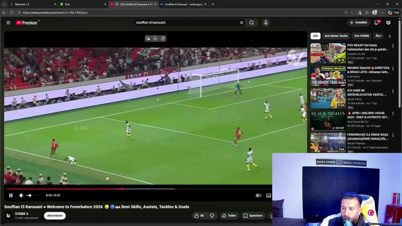The height and width of the screenshot is (226, 402).
Task: Open options for NKUNKU Sürprizi video
Action: (x=393, y=68)
